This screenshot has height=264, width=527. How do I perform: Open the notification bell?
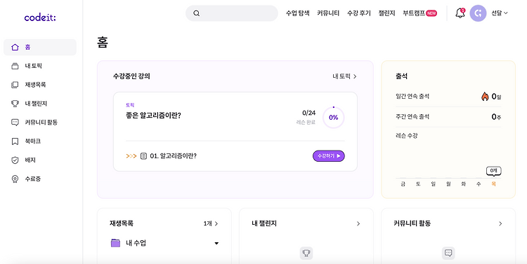pyautogui.click(x=460, y=13)
